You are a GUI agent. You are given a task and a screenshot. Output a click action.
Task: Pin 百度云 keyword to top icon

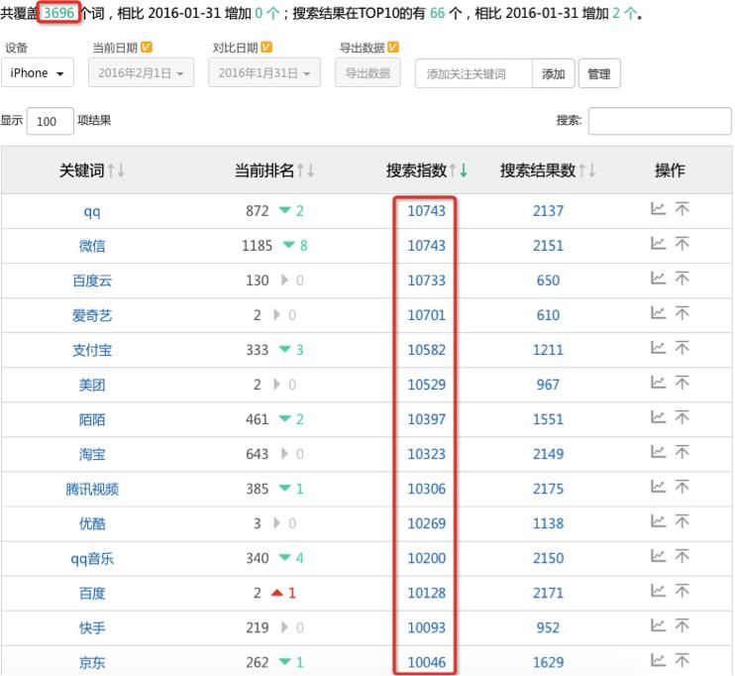682,279
